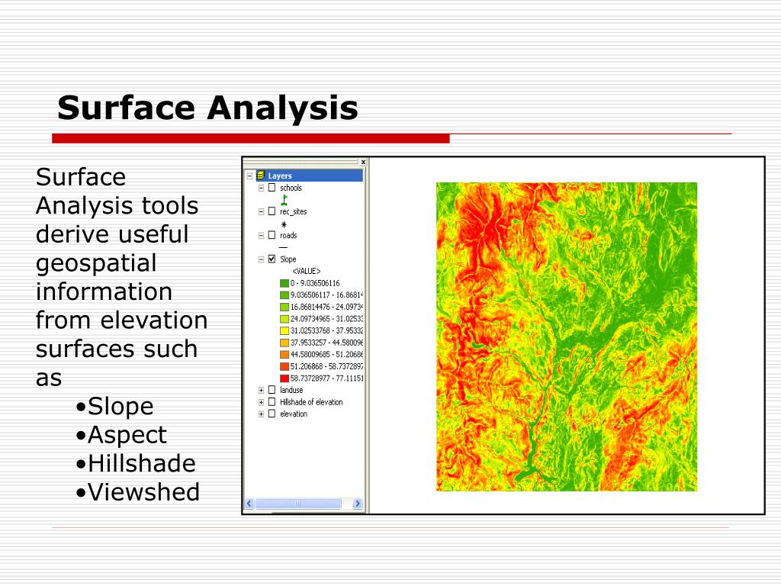The width and height of the screenshot is (781, 586).
Task: Click the left arrow of horizontal scrollbar
Action: click(x=249, y=504)
